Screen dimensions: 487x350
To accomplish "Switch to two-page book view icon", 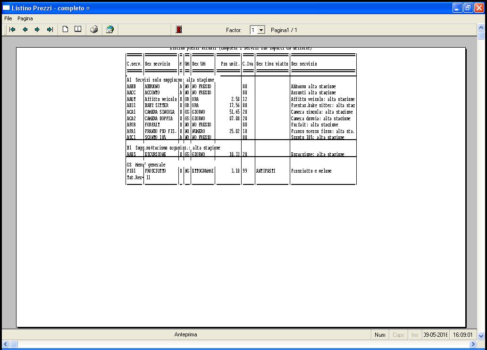I will (78, 29).
